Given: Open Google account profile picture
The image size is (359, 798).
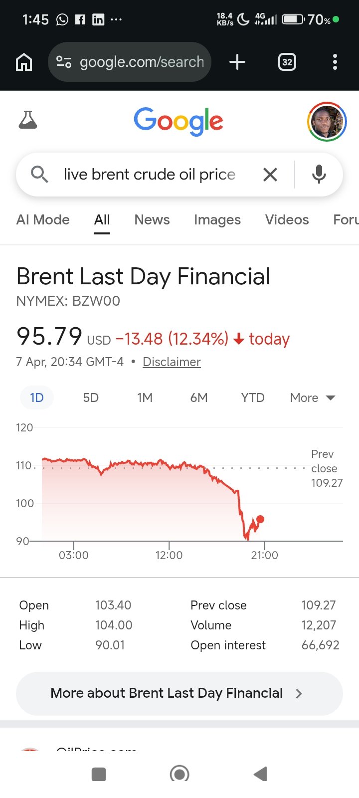Looking at the screenshot, I should [x=327, y=121].
